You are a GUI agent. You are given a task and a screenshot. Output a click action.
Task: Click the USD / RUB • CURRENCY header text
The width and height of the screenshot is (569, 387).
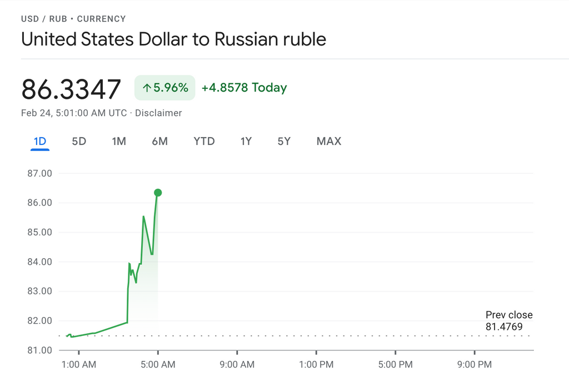point(73,19)
